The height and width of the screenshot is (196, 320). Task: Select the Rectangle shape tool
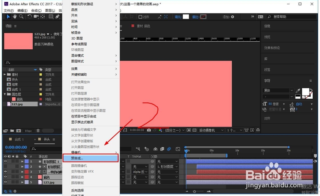click(51, 17)
